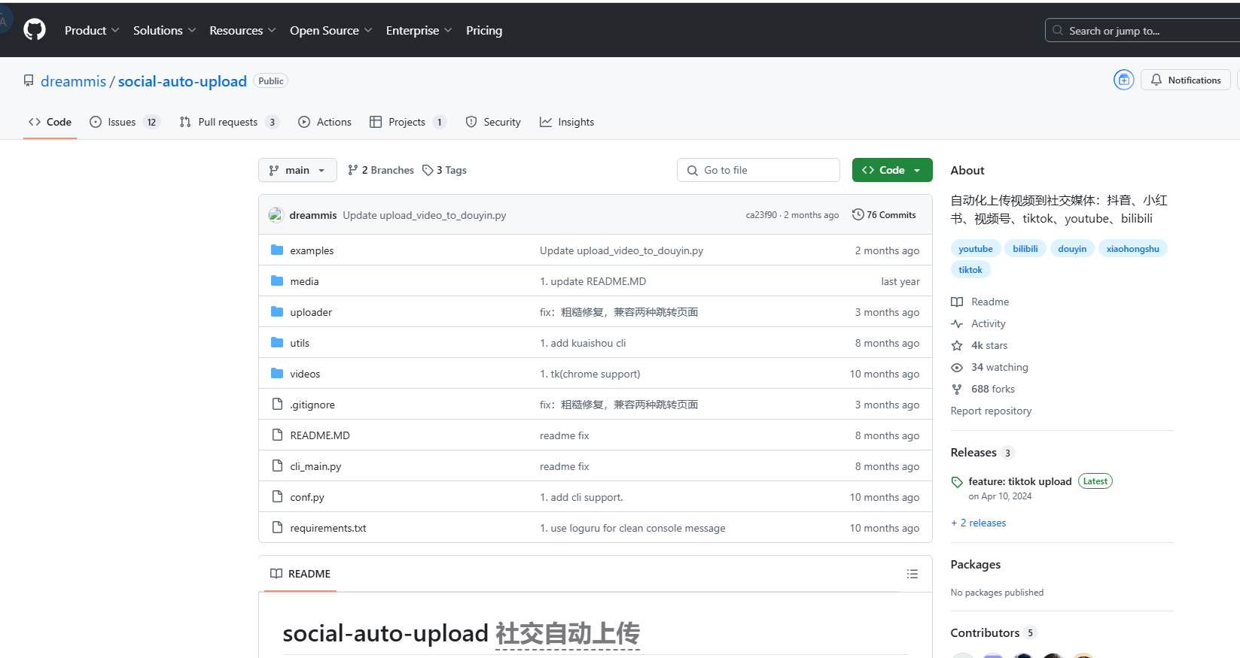Click the folder icon beside uploader
The image size is (1240, 658).
[x=277, y=311]
